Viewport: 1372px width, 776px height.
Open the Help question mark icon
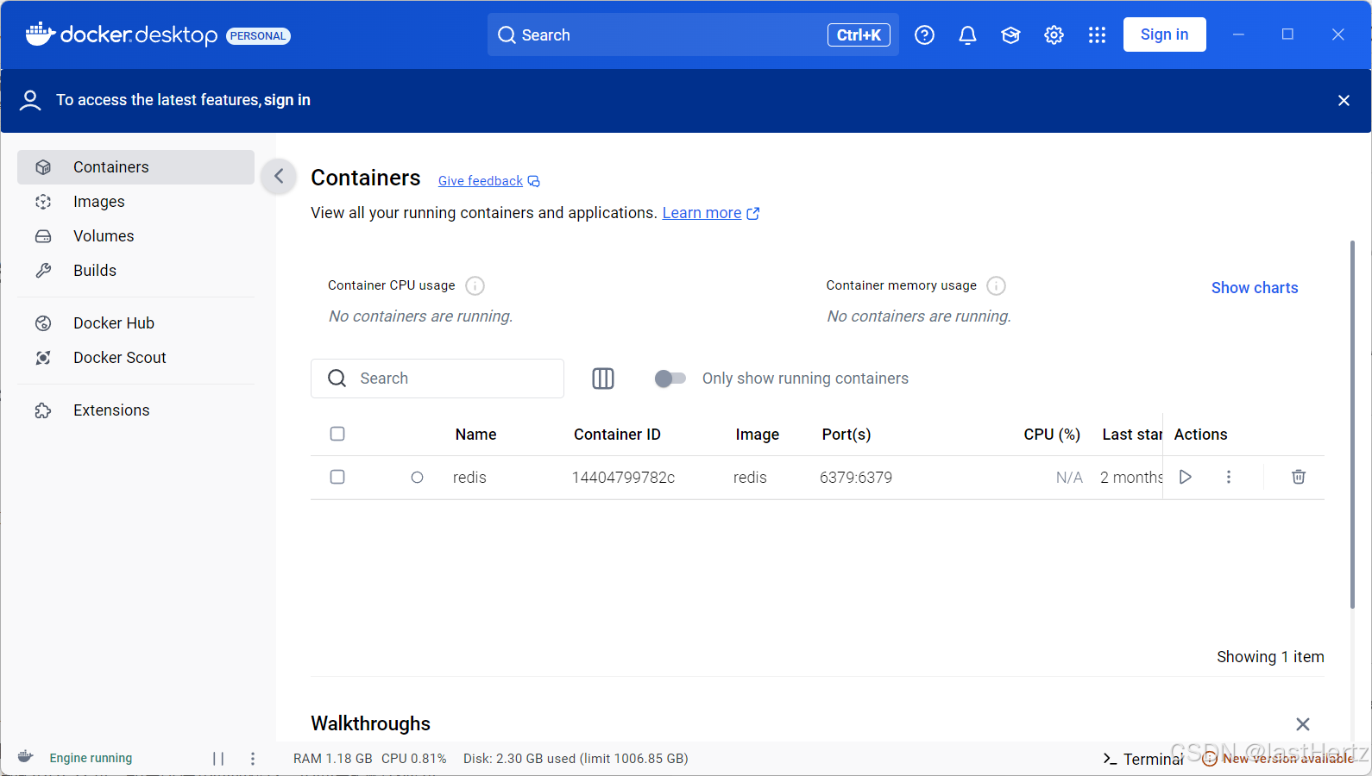(x=924, y=34)
